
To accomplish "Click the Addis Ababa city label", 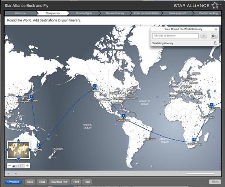I will point(207,117).
